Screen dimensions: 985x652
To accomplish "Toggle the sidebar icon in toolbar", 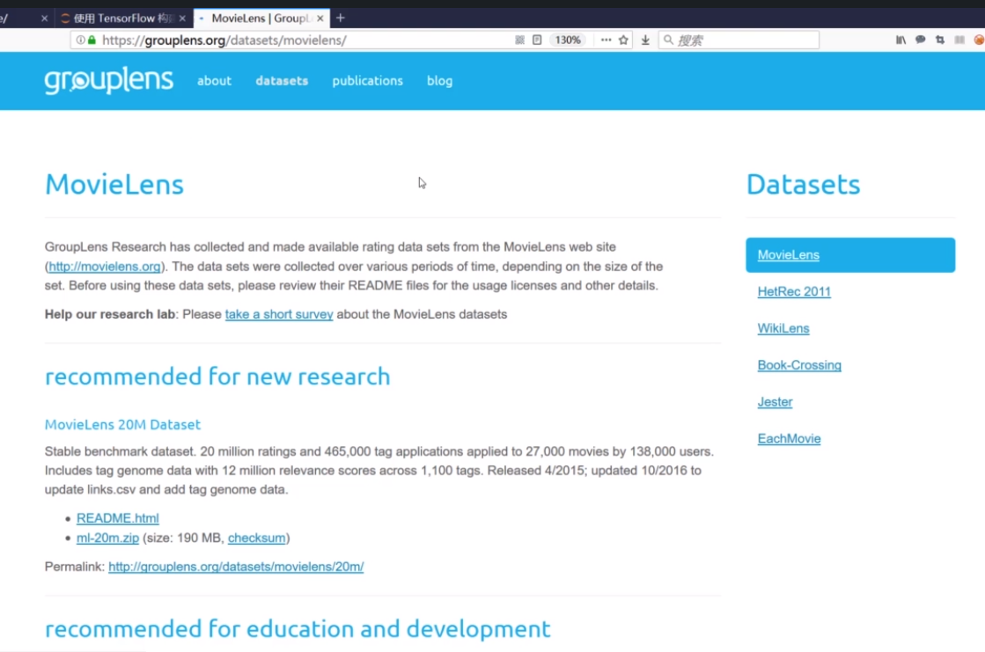I will click(959, 40).
